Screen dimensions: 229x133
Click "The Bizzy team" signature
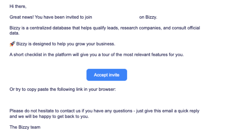(25, 127)
